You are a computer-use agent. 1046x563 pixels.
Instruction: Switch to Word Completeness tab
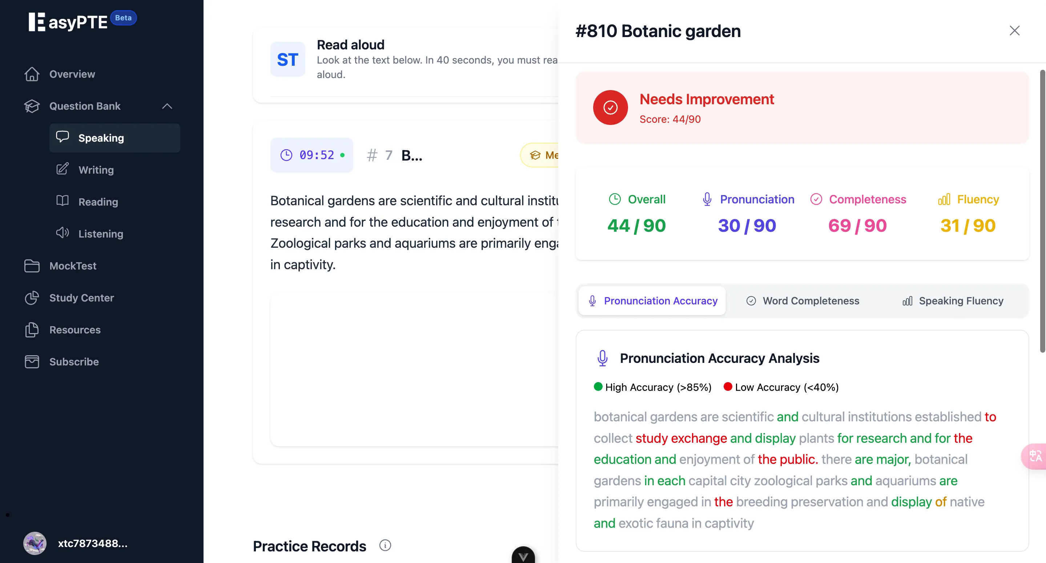point(802,301)
